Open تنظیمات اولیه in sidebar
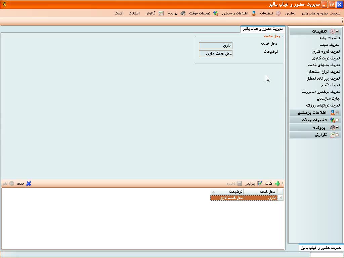Viewport: 344px width, 258px height. point(330,38)
